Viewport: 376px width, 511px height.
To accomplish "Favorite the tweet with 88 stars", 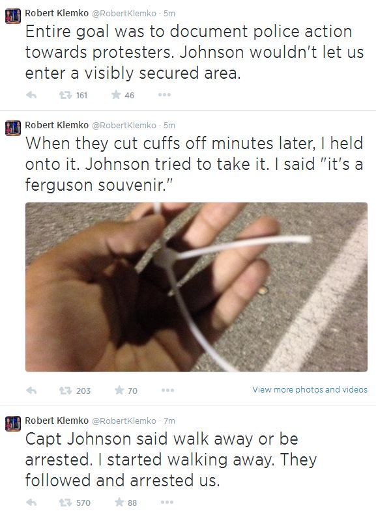I will click(x=119, y=502).
